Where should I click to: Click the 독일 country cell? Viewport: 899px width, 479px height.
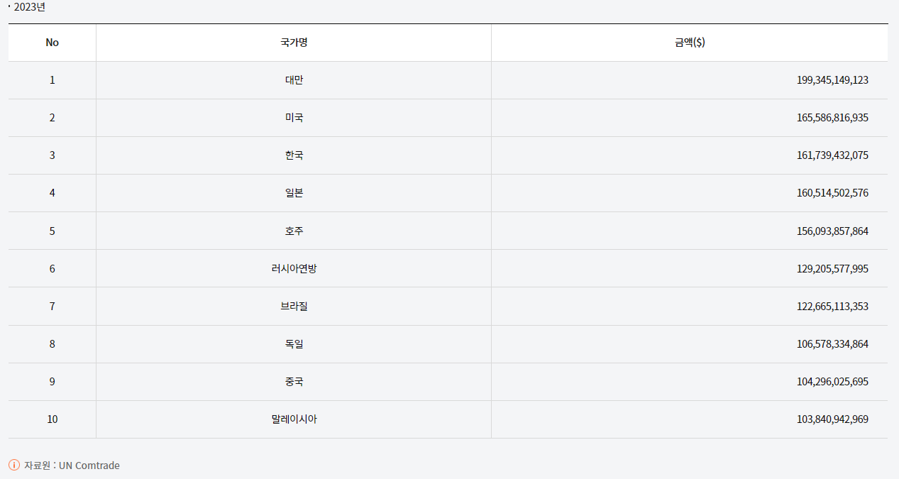[294, 344]
